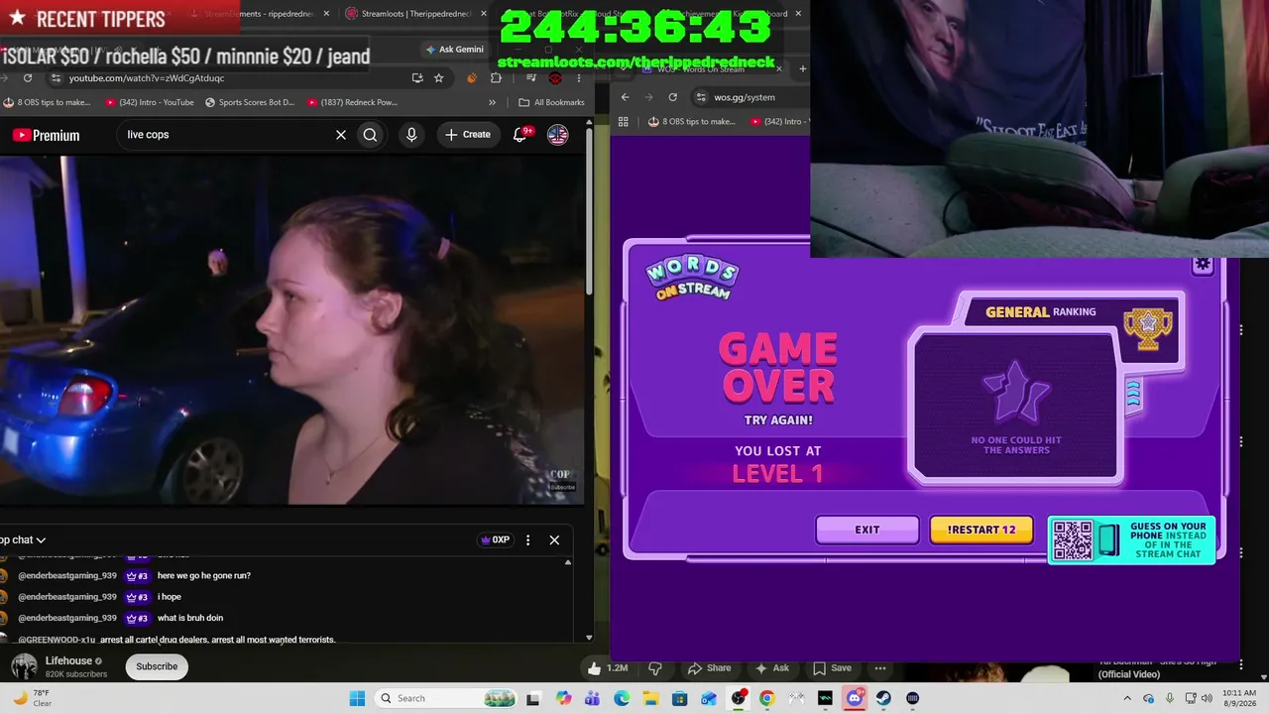Close the live chat panel
Viewport: 1269px width, 714px height.
pyautogui.click(x=554, y=540)
